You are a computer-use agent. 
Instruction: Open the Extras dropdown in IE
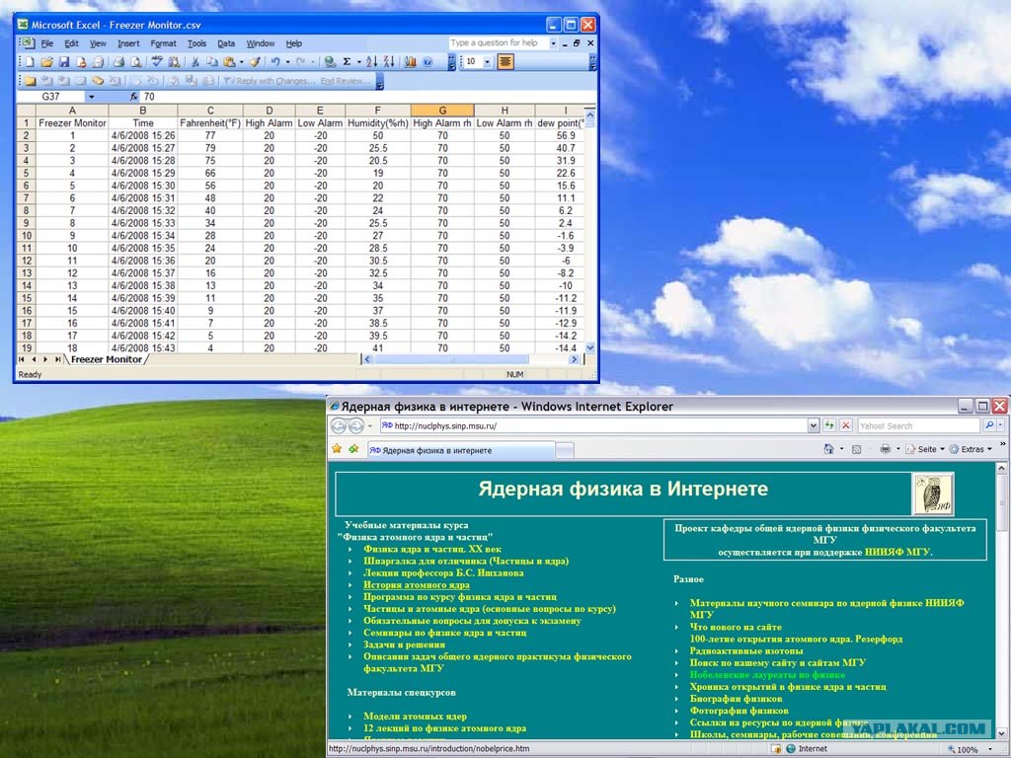point(971,449)
